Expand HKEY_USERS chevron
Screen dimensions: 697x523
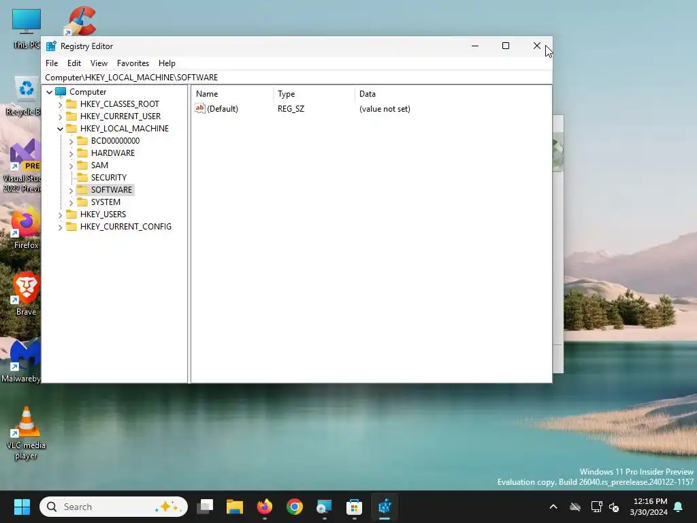pyautogui.click(x=60, y=215)
